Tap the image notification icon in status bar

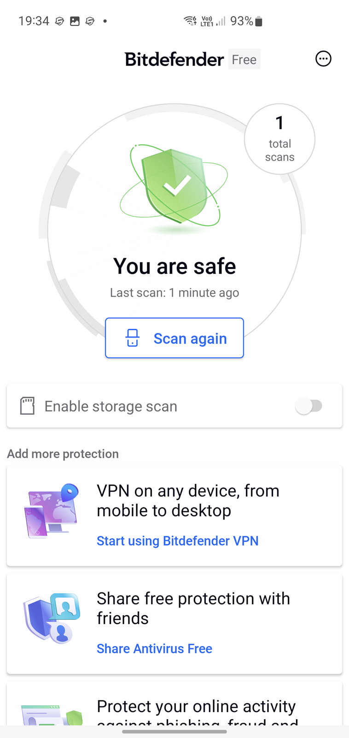click(x=75, y=21)
